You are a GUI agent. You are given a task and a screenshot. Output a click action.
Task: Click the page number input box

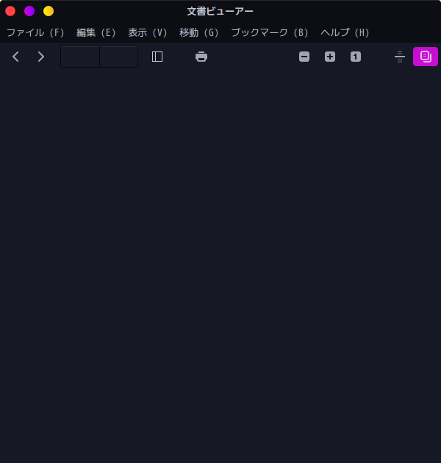click(x=80, y=57)
